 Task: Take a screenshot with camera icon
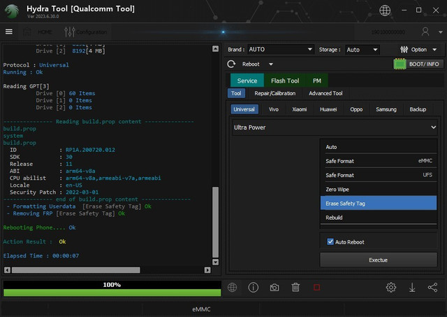274,288
